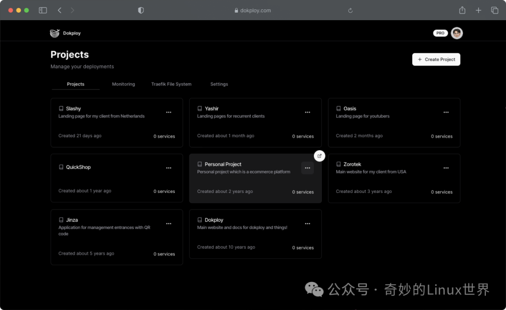This screenshot has height=310, width=506.
Task: Click the external link icon on Personal Project
Action: pos(319,156)
